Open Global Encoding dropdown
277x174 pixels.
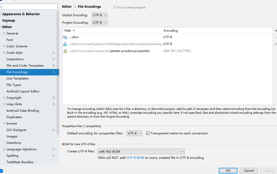(x=100, y=15)
